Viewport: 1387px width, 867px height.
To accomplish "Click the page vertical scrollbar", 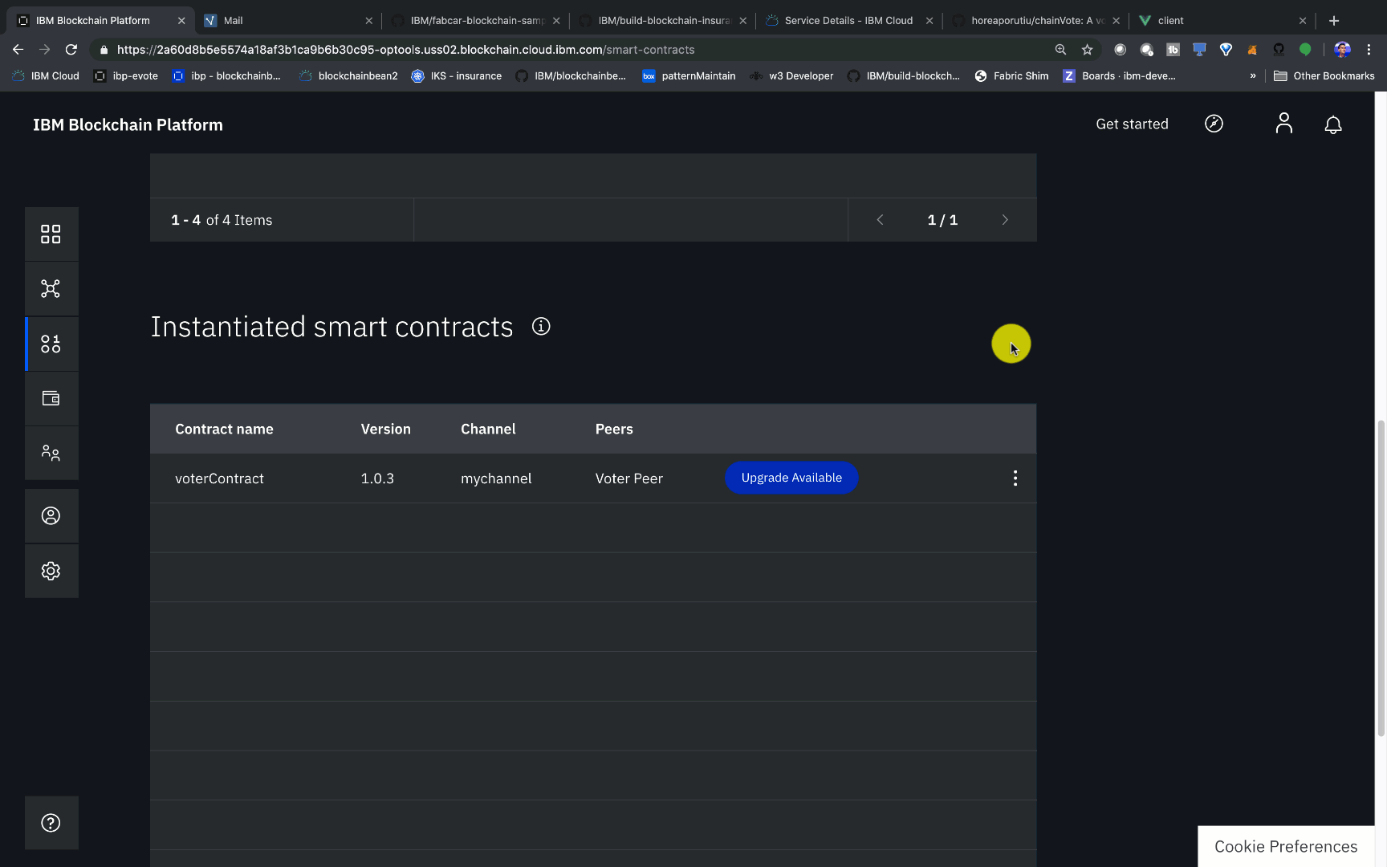I will [1381, 577].
